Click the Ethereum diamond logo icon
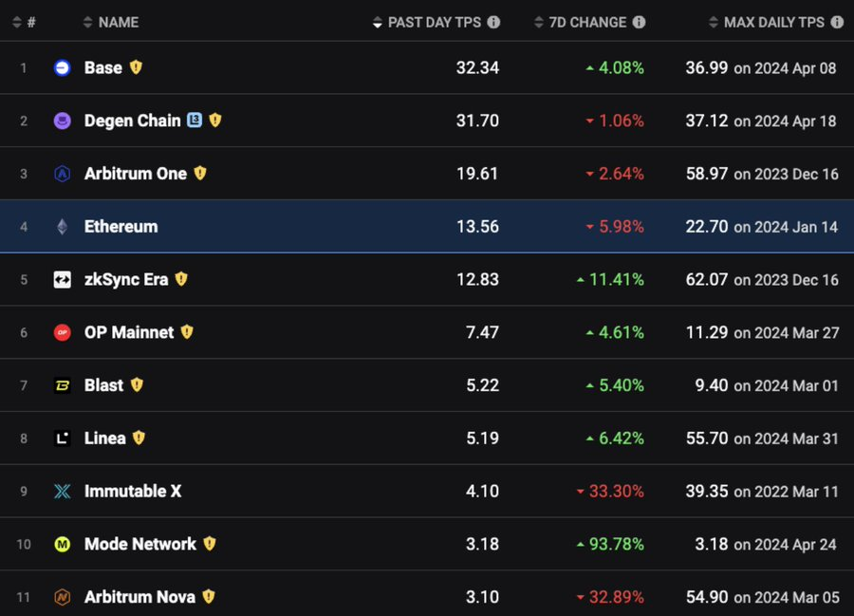 click(x=62, y=227)
